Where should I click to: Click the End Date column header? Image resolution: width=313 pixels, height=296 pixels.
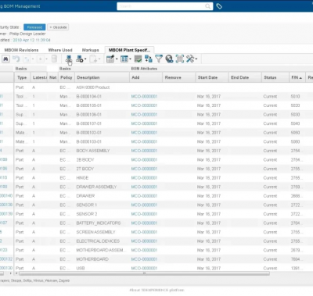pyautogui.click(x=245, y=77)
